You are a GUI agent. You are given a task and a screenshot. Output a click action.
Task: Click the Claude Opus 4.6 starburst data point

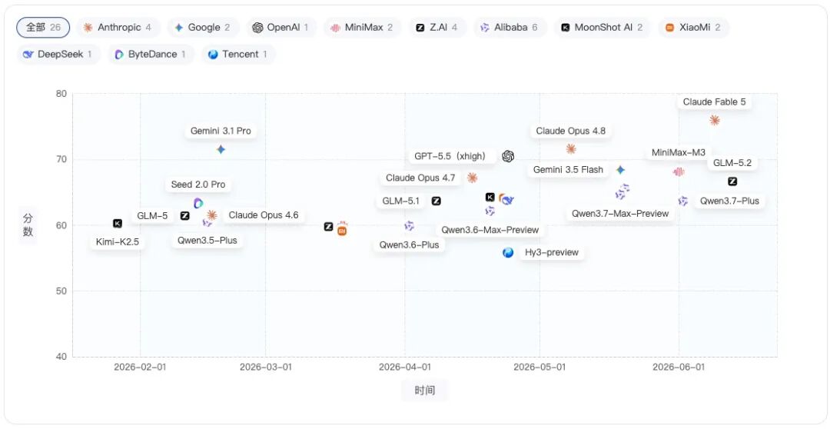pyautogui.click(x=212, y=215)
